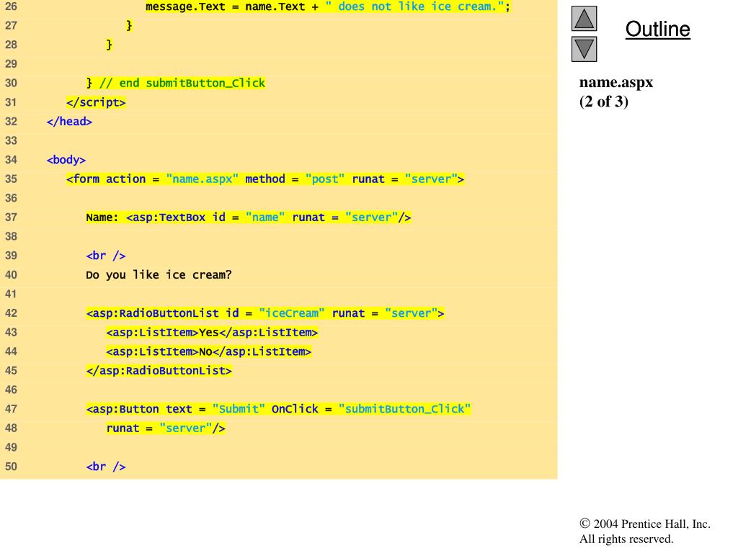This screenshot has width=738, height=553.
Task: Click line number 42
Action: [x=11, y=313]
